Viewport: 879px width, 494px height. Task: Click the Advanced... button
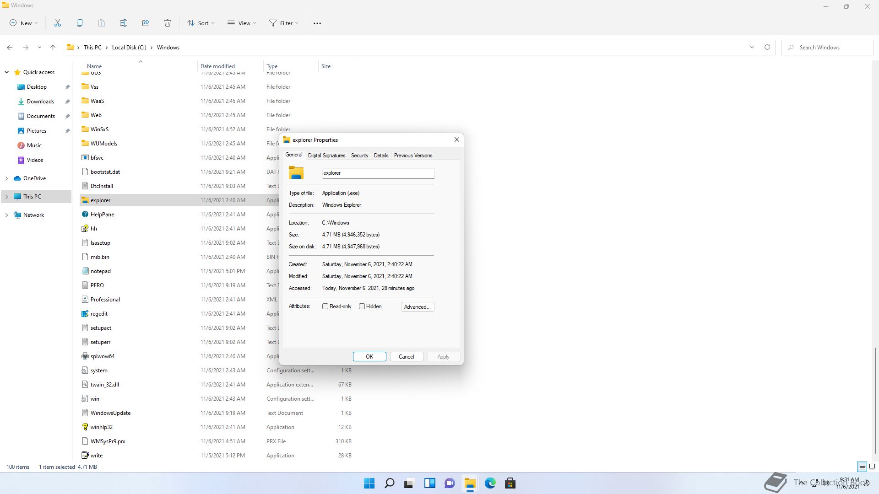pos(417,307)
